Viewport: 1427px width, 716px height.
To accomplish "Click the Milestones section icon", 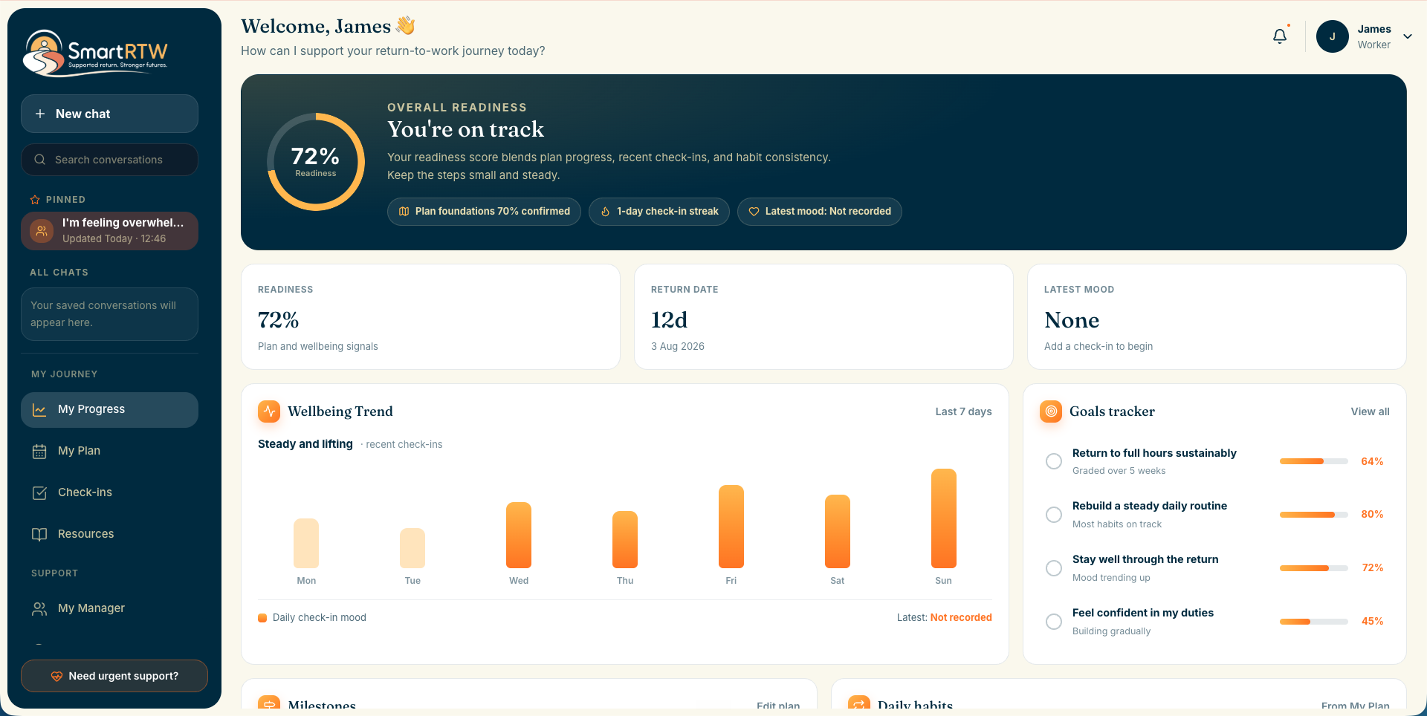I will click(x=269, y=703).
